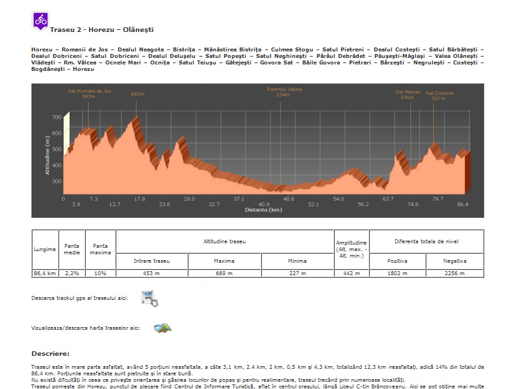This screenshot has width=507, height=389.
Task: Click the 'Diferenta totala de nivel' header
Action: [426, 241]
